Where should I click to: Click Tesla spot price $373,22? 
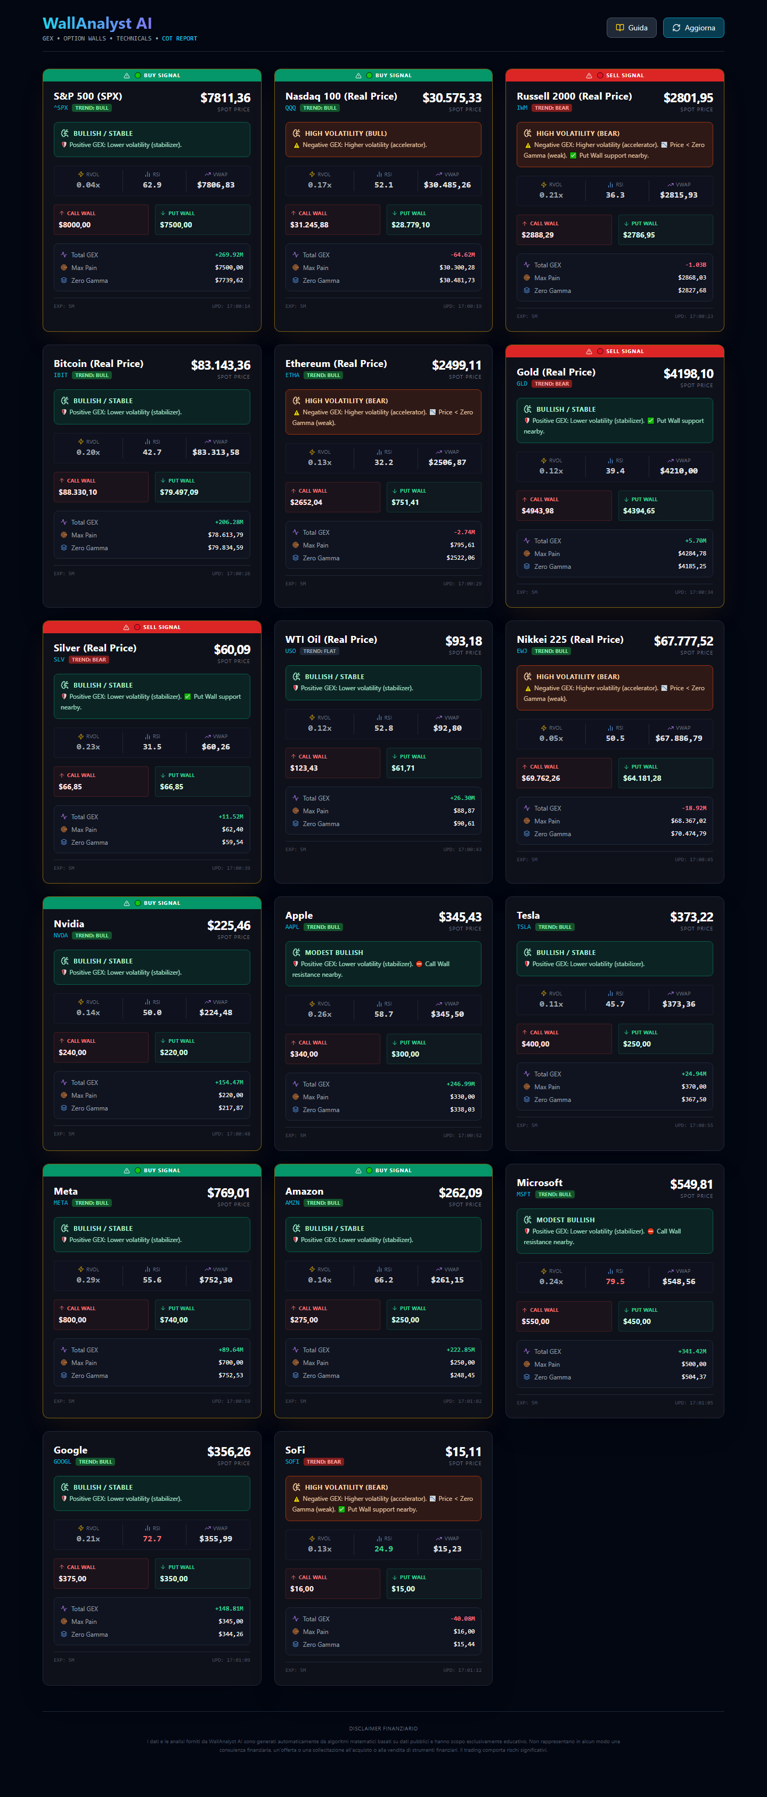click(x=691, y=917)
